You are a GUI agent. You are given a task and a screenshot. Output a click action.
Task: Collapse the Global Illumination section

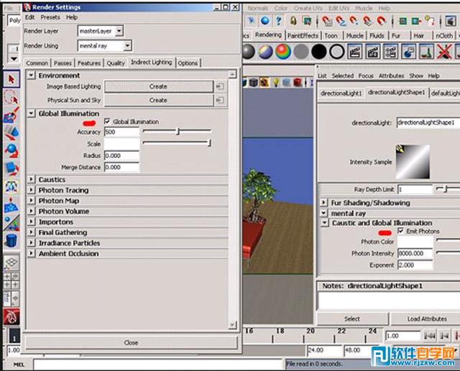tap(31, 114)
